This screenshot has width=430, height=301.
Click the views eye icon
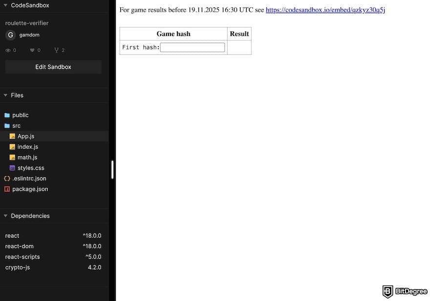(x=8, y=50)
